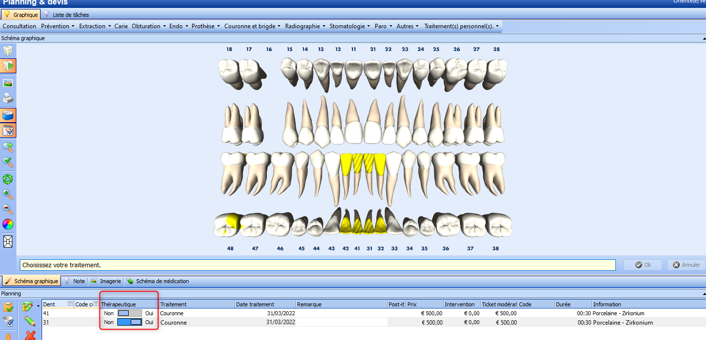Click tooth number label 28
Screen dimensions: 706x340
pyautogui.click(x=496, y=49)
